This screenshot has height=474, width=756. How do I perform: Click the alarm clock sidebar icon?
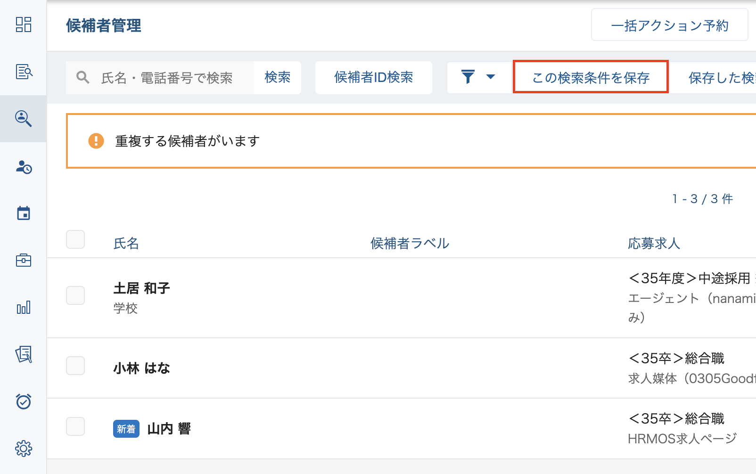tap(24, 401)
